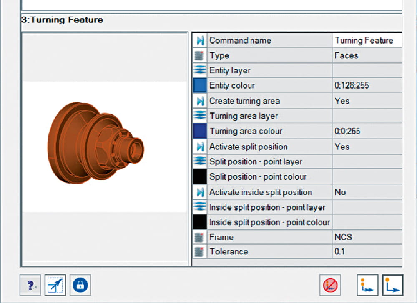This screenshot has width=417, height=303.
Task: Select the Turning area layer label
Action: tap(244, 116)
